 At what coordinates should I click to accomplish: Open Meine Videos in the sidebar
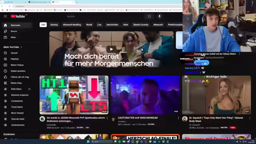(17, 65)
